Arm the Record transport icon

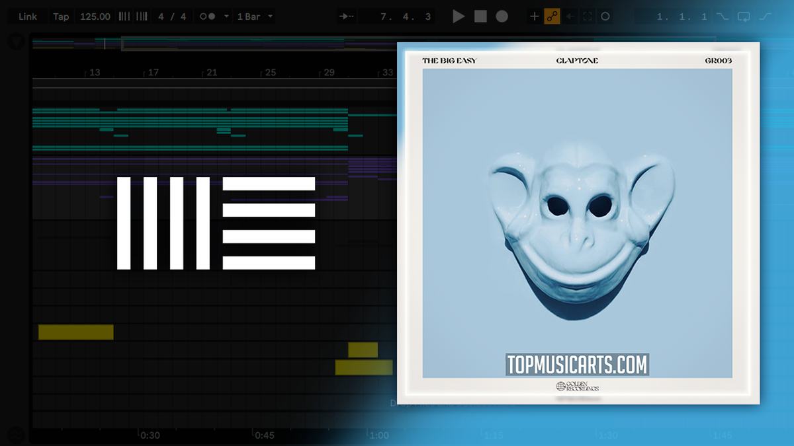(501, 16)
